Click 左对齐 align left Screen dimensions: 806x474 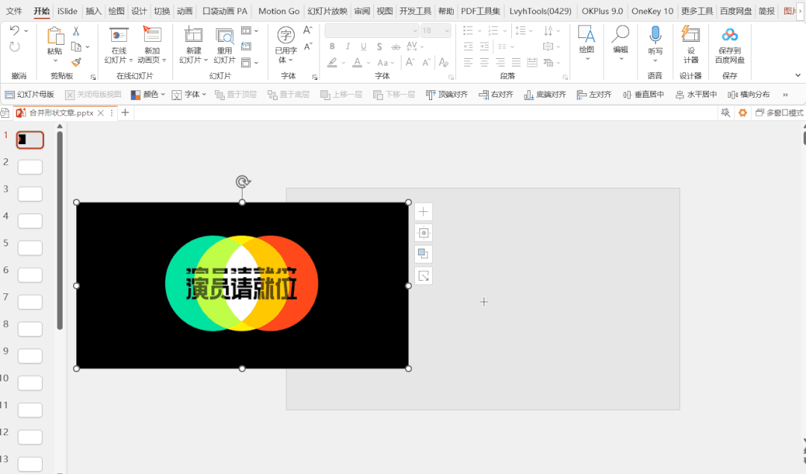pyautogui.click(x=594, y=95)
